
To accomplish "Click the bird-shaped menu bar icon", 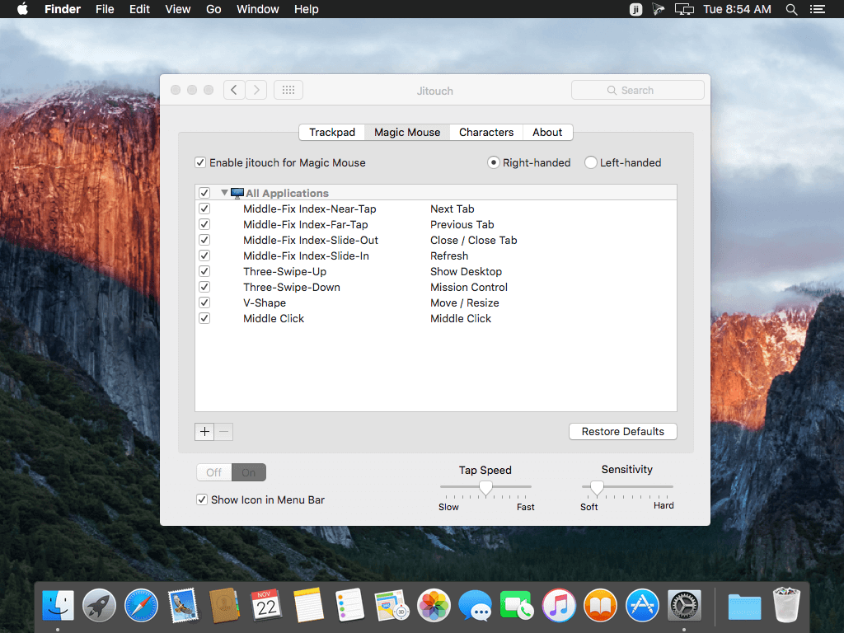I will coord(659,9).
